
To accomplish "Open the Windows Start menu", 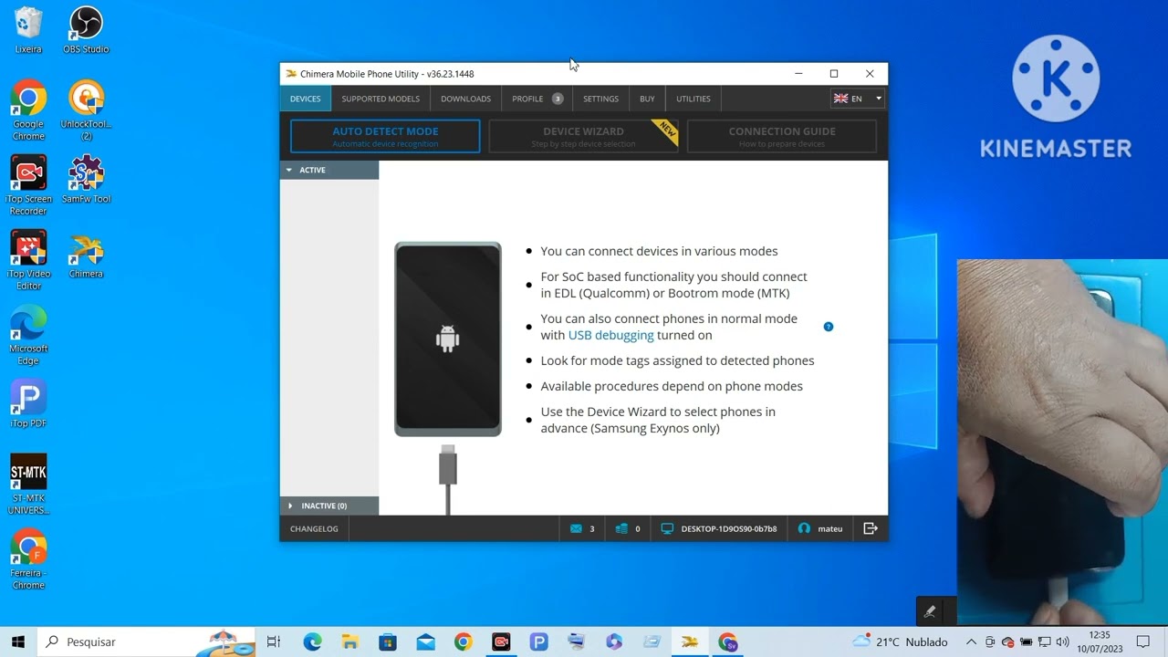I will click(17, 641).
